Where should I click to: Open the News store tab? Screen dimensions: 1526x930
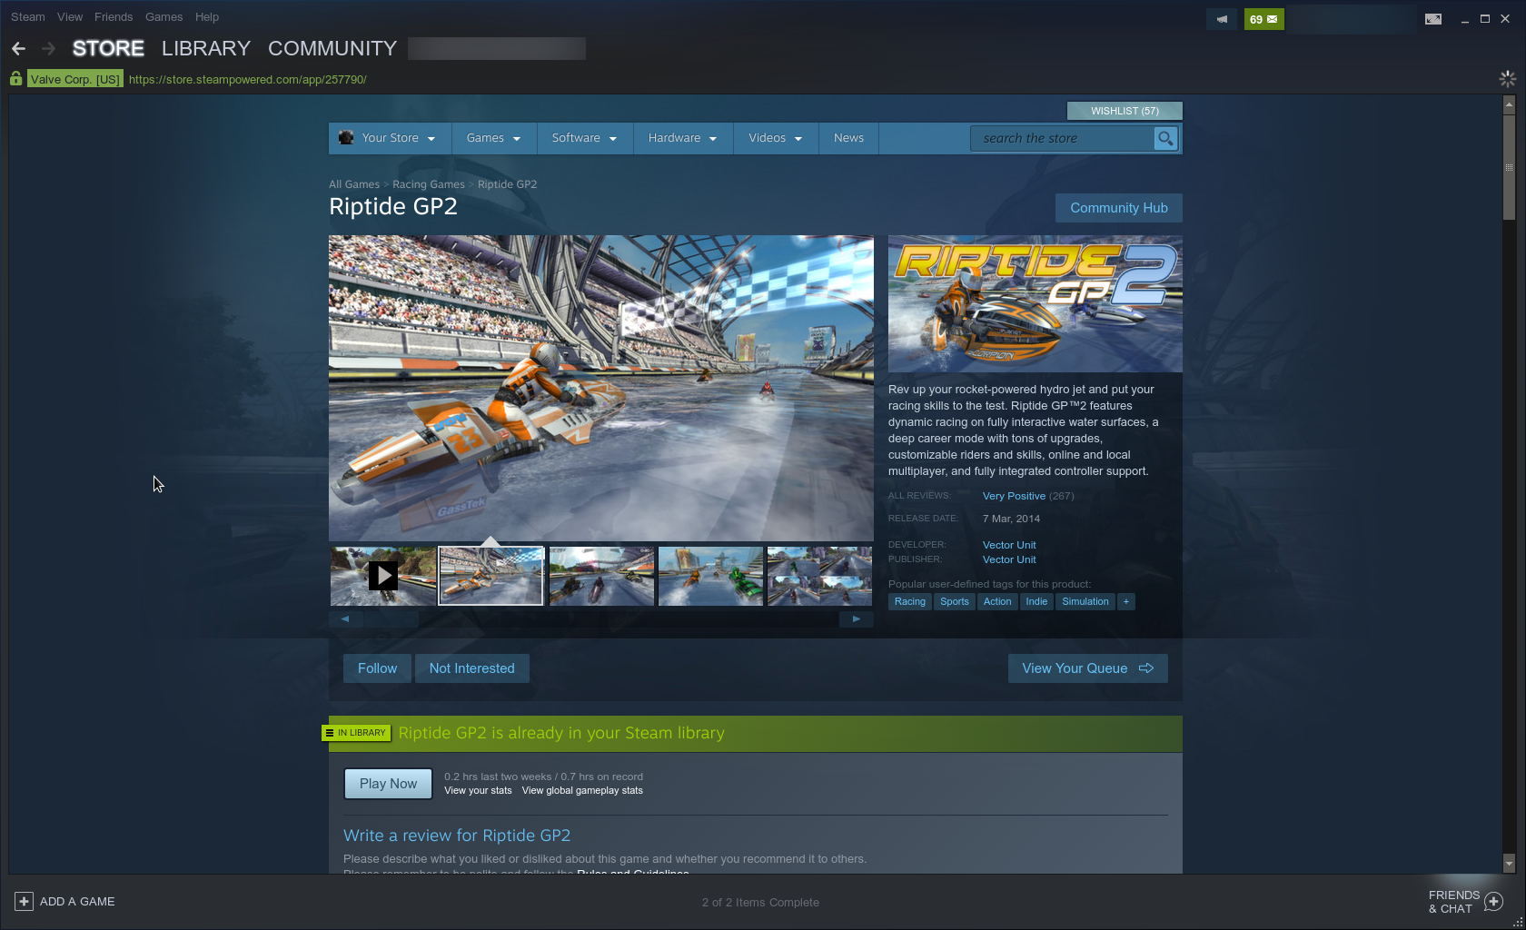click(x=848, y=138)
